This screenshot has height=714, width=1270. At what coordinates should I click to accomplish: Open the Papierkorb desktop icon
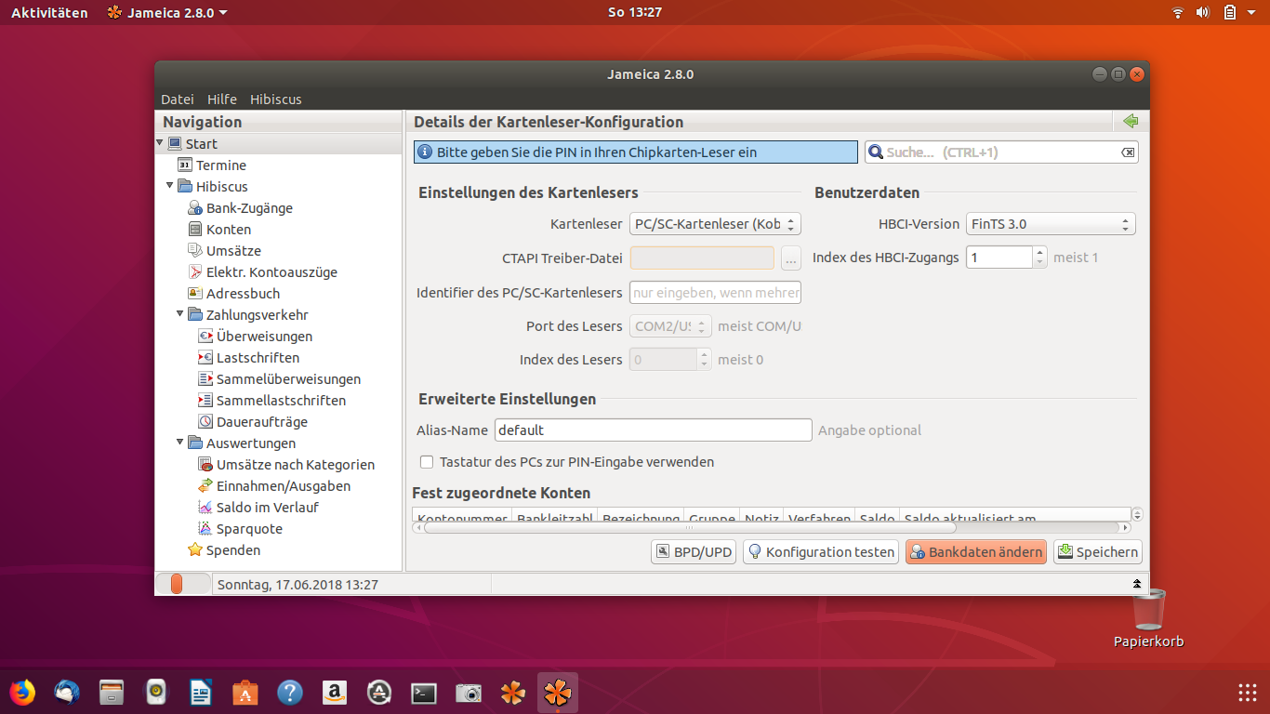[1149, 618]
